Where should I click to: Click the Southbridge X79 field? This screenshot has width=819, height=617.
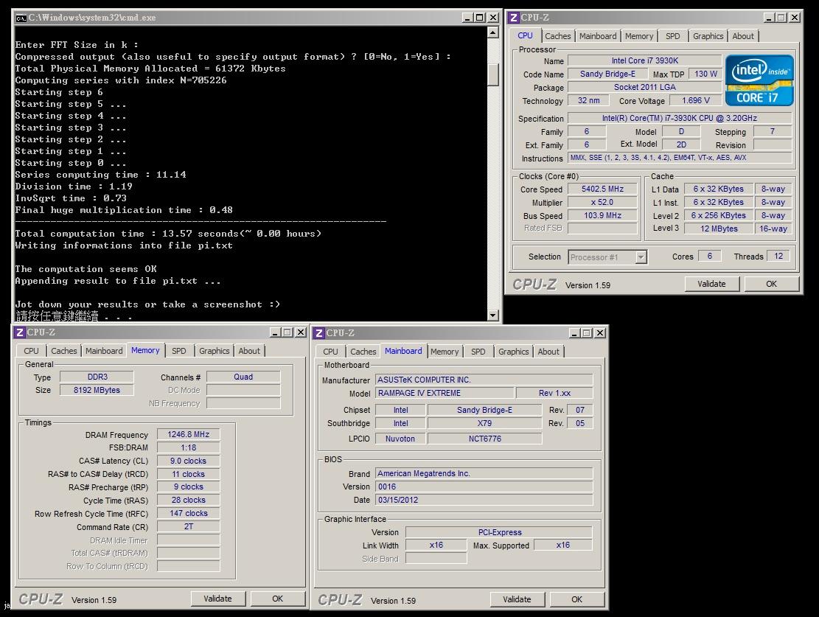point(484,423)
